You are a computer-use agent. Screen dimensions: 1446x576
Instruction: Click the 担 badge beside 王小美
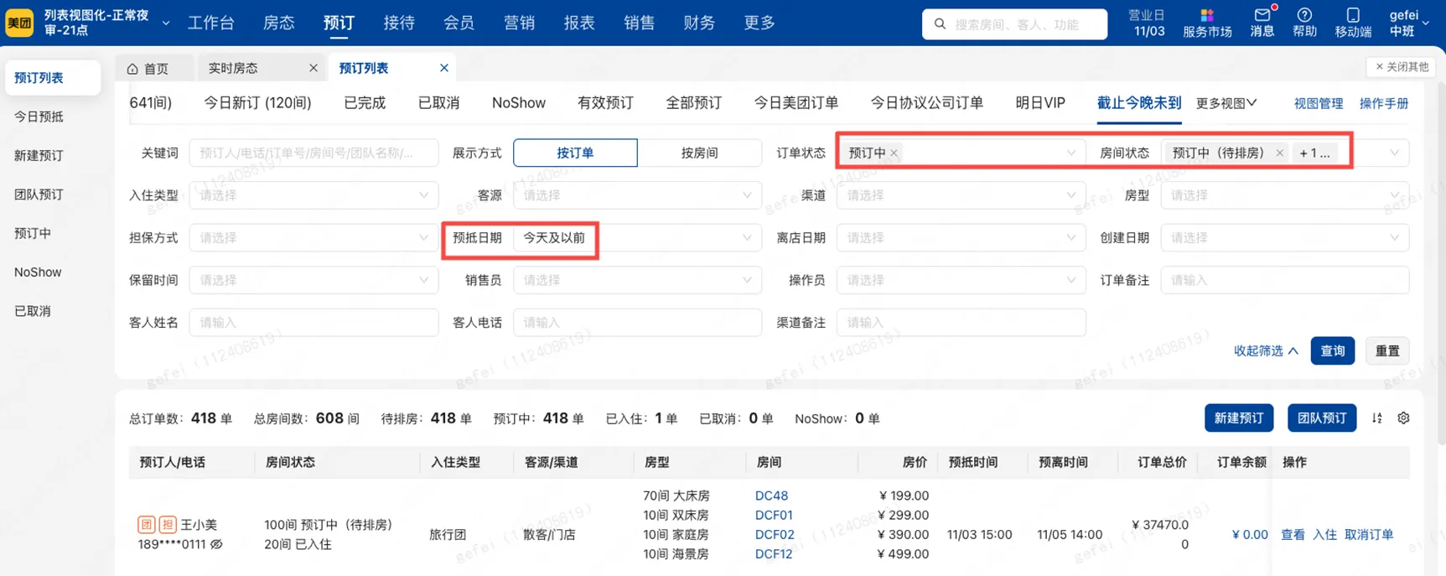point(168,525)
